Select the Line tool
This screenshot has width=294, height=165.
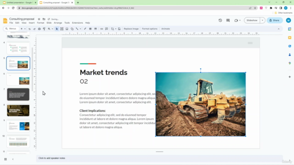pyautogui.click(x=77, y=29)
